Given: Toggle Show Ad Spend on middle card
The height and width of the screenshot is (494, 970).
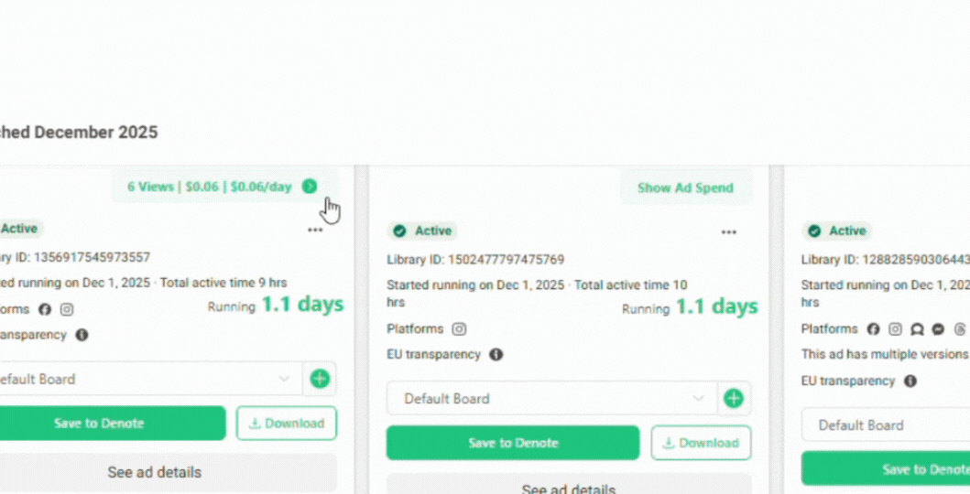Looking at the screenshot, I should tap(685, 188).
